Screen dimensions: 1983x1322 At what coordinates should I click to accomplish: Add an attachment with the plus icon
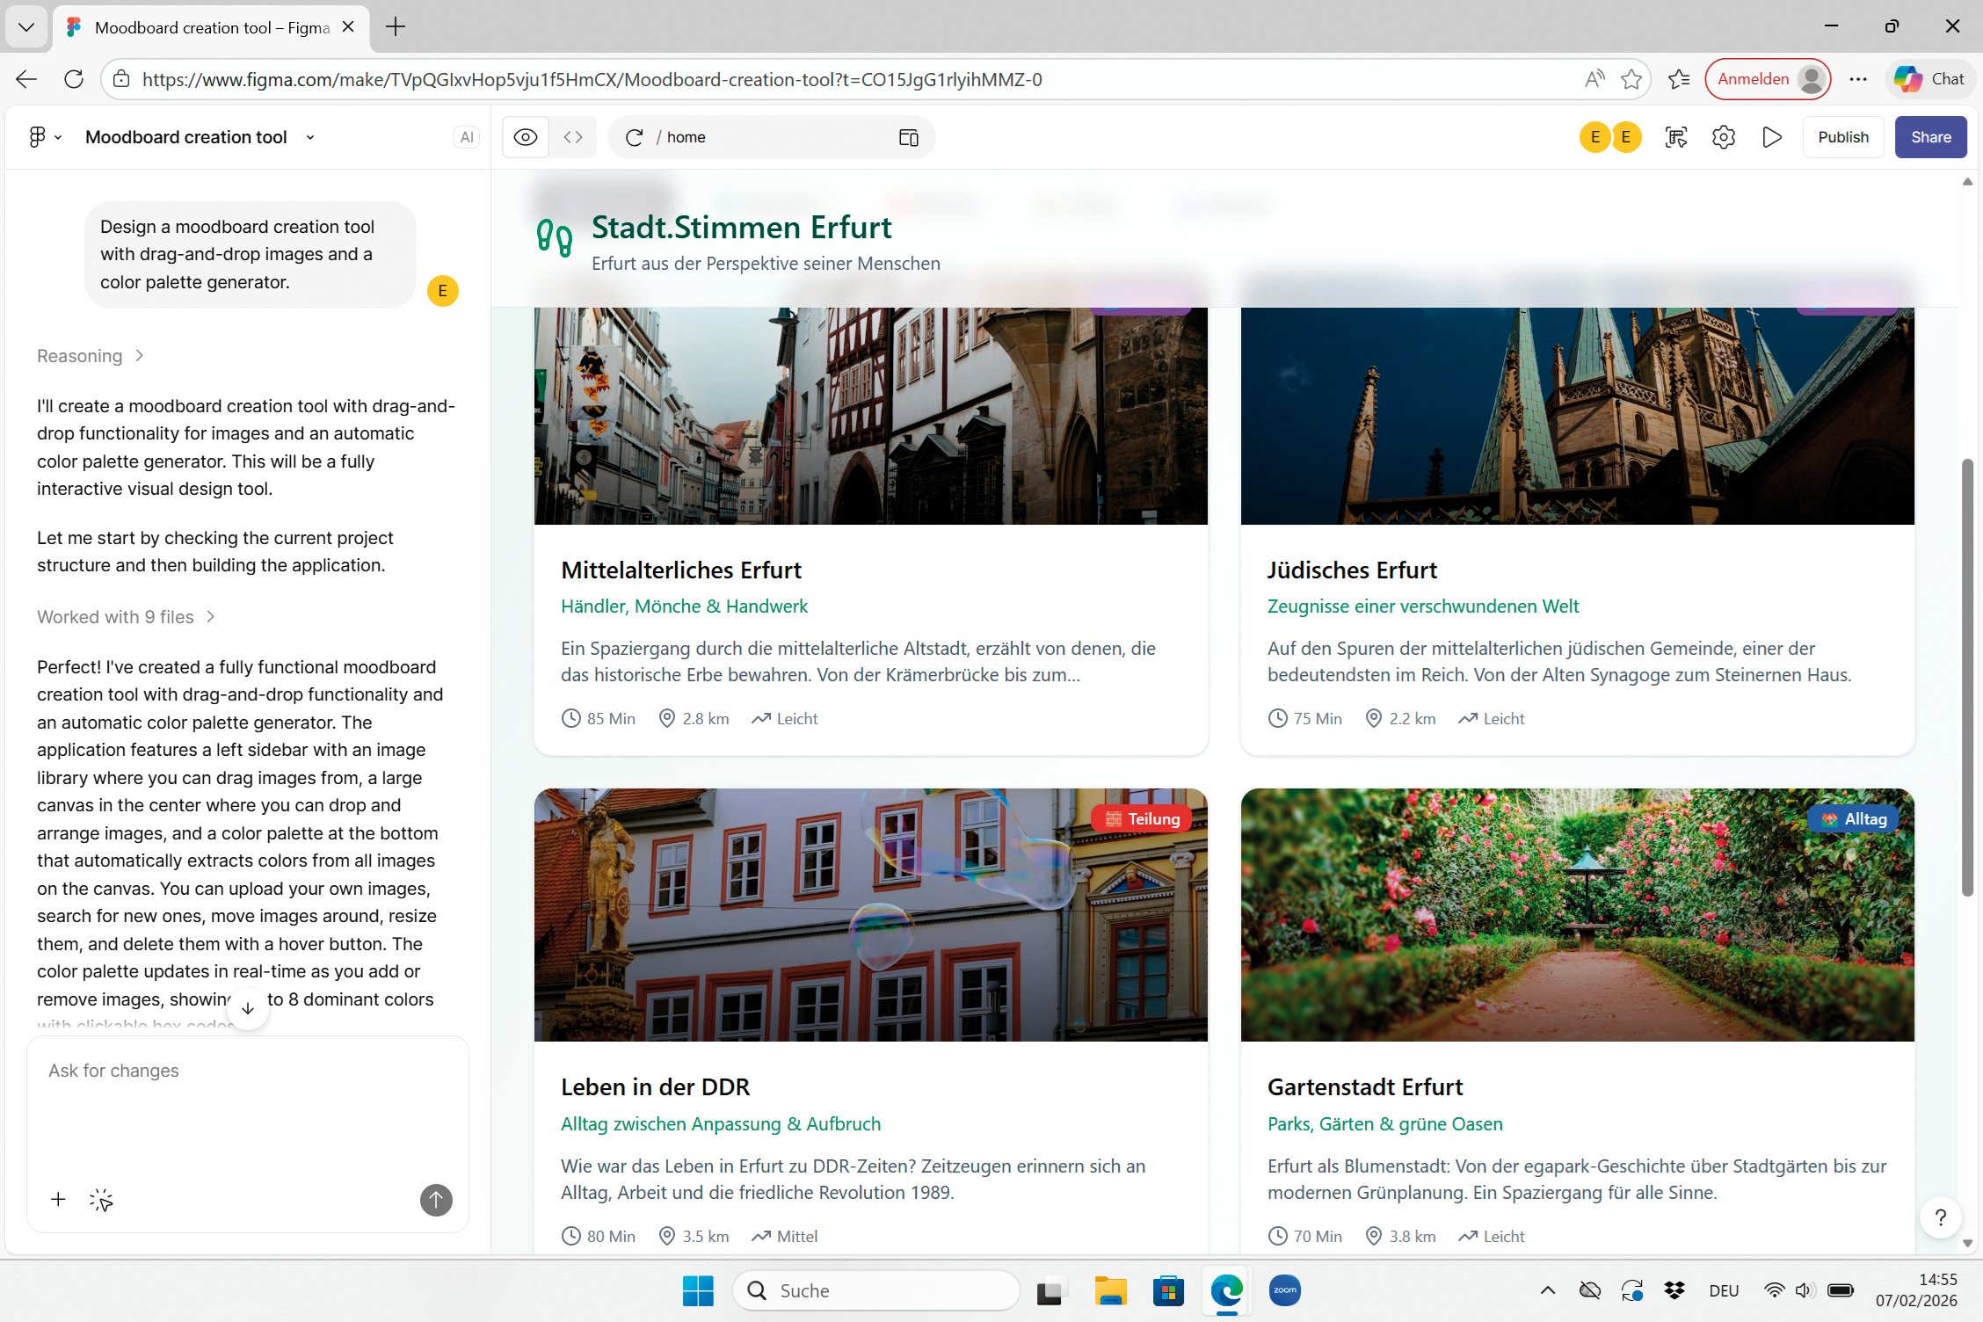[x=58, y=1200]
